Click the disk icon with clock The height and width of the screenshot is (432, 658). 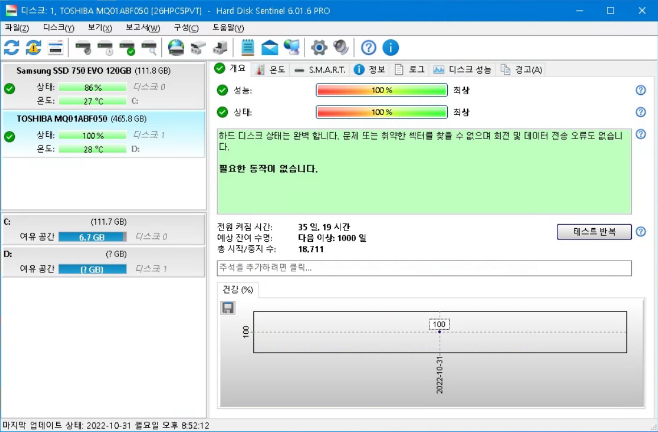coord(105,47)
